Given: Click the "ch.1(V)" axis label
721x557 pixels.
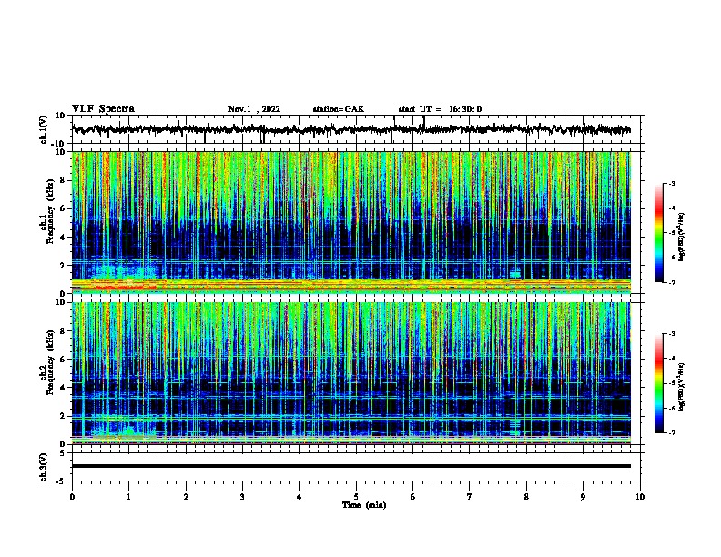Looking at the screenshot, I should [44, 129].
